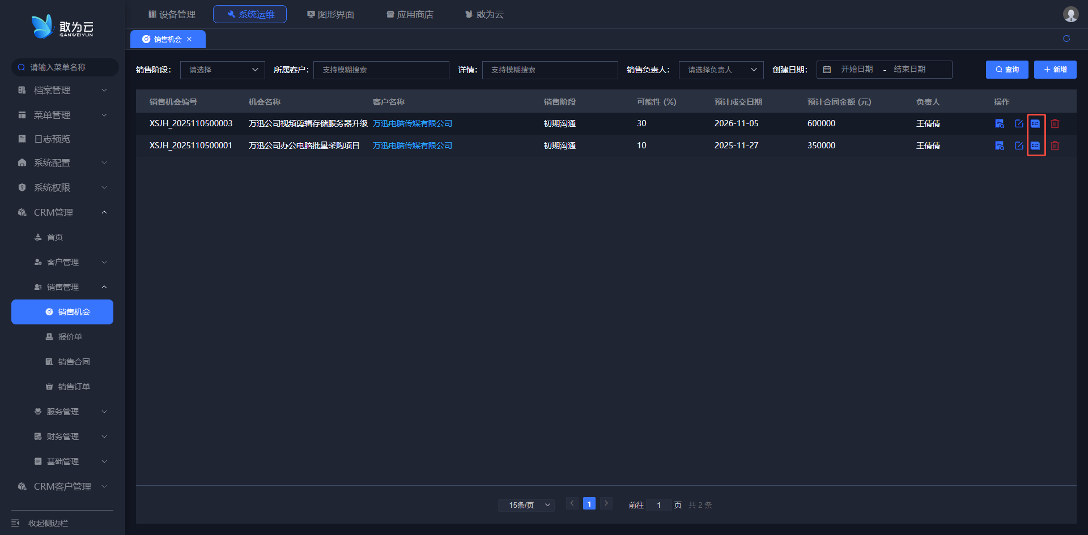
Task: Click edit pencil icon for XSJH_2025110500001
Action: (x=1019, y=145)
